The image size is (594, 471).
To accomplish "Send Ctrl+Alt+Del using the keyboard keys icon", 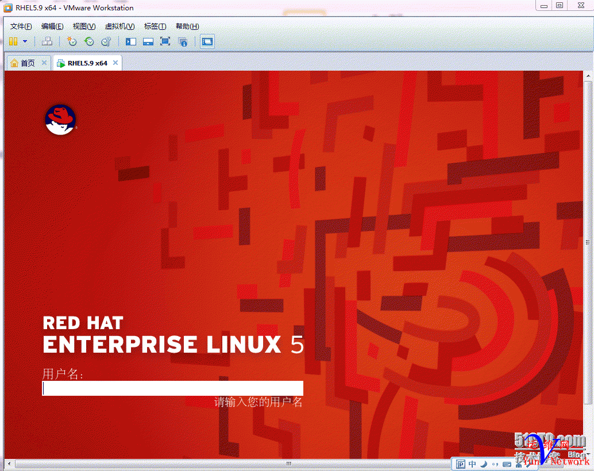I will click(x=47, y=41).
